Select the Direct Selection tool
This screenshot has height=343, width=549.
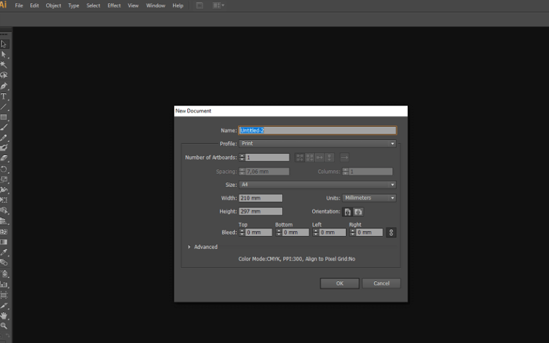(x=4, y=55)
